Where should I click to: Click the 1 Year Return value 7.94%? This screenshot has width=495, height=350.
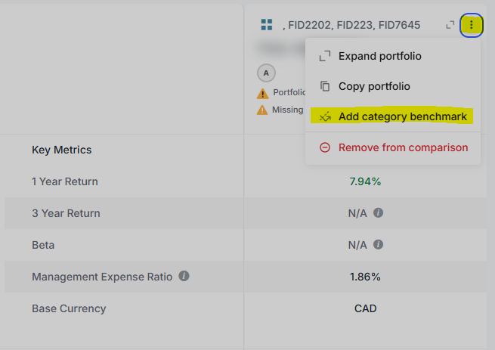click(365, 181)
